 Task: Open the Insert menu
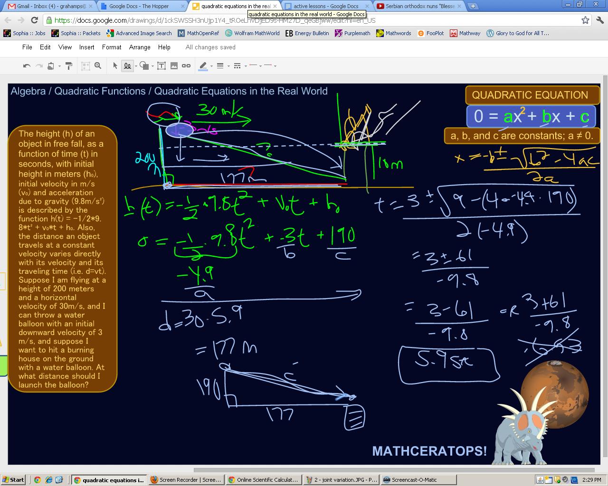click(x=86, y=47)
